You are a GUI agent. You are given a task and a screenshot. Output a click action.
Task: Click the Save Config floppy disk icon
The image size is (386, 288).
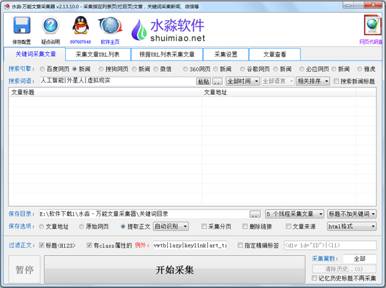pos(22,25)
